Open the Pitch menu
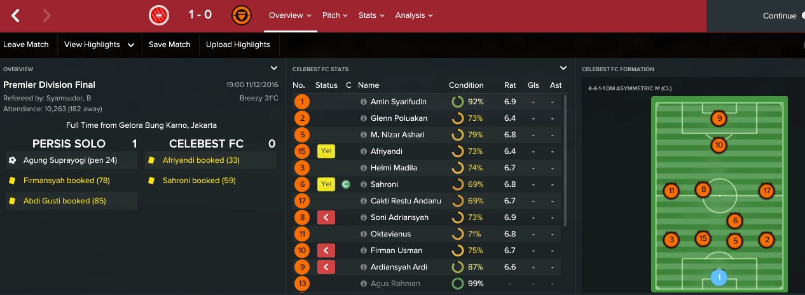Screen dimensions: 805x295 [335, 15]
